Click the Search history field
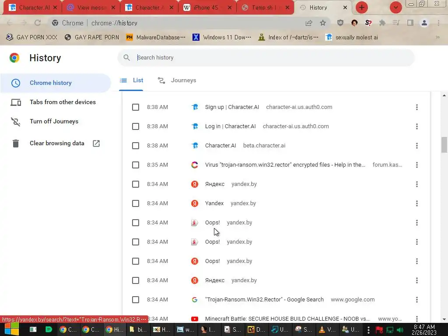The height and width of the screenshot is (336, 448). coord(266,58)
